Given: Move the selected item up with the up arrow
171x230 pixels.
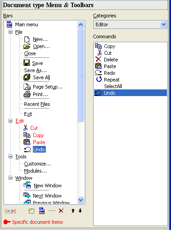Looking at the screenshot, I should coord(73,211).
